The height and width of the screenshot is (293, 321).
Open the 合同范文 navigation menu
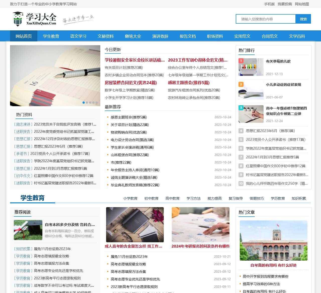(x=270, y=36)
